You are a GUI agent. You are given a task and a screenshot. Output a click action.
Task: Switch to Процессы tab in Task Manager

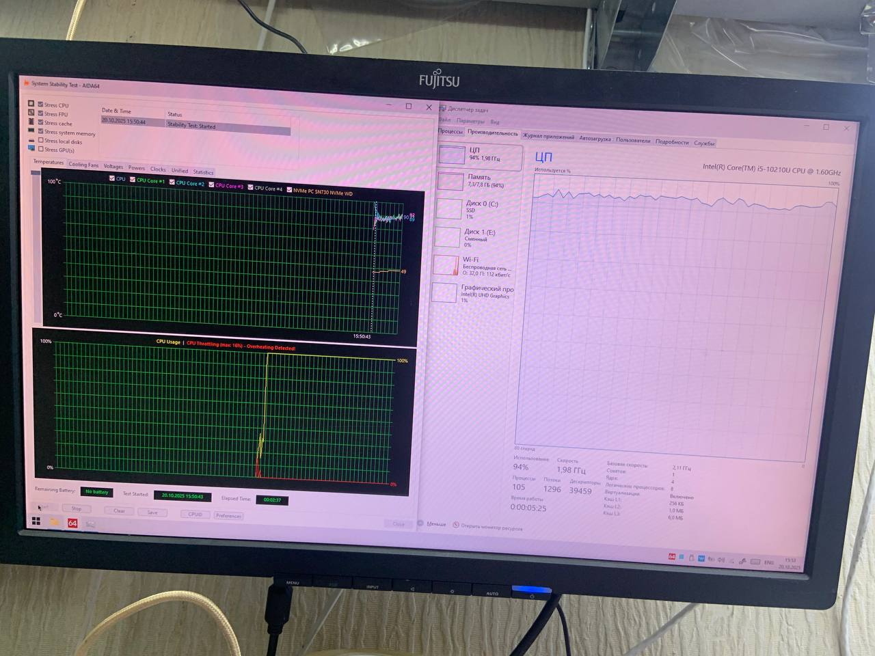[x=450, y=131]
